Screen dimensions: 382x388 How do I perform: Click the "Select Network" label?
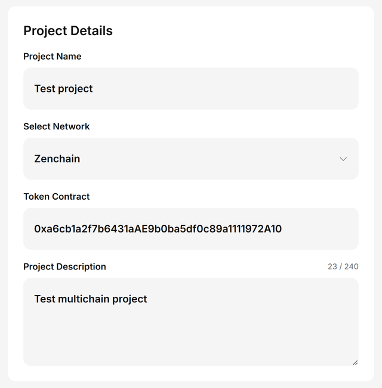point(57,126)
